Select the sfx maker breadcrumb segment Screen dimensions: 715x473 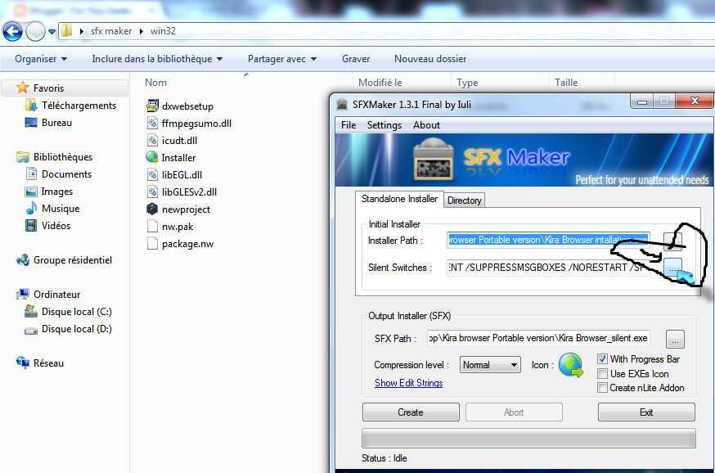pos(110,31)
